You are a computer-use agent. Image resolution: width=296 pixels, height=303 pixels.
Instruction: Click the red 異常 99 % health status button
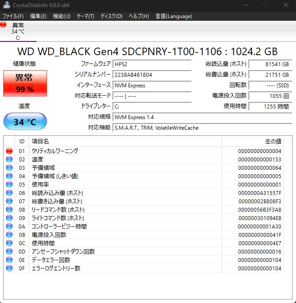[x=25, y=83]
